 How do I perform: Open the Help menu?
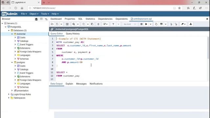coord(55,14)
